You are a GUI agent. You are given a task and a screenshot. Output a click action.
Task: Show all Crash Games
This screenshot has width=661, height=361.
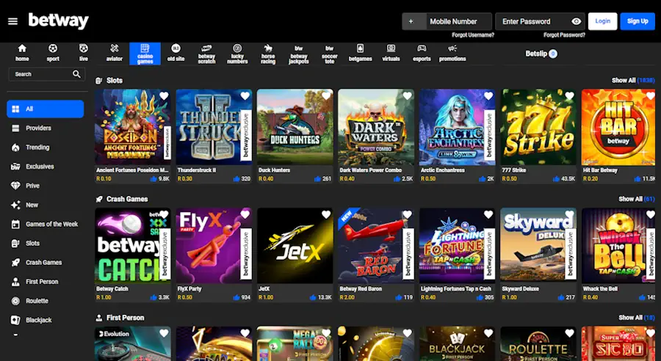[x=636, y=199]
